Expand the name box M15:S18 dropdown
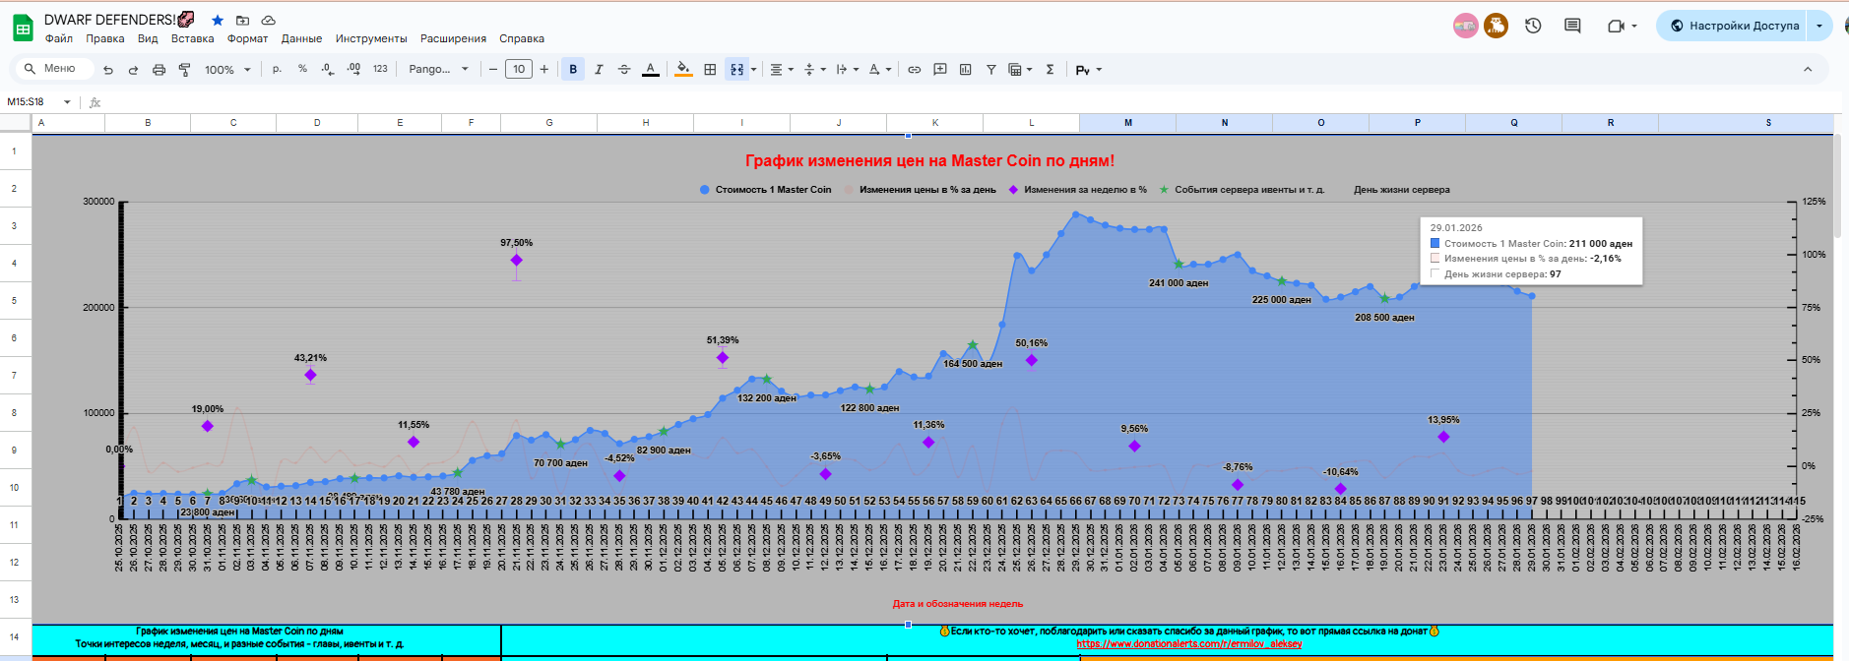This screenshot has width=1849, height=661. click(67, 102)
